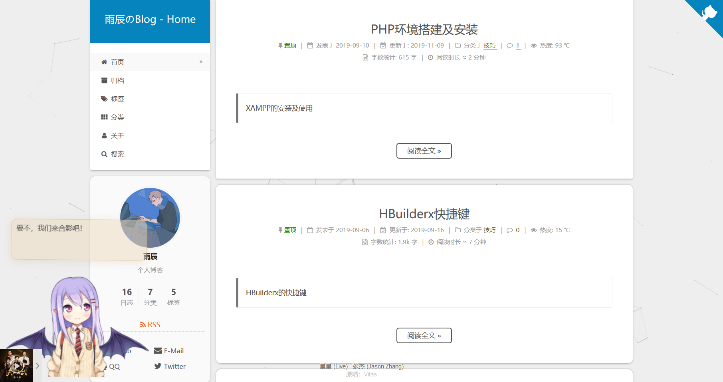Click 阅读全文 under the HBuilderx post

click(424, 336)
